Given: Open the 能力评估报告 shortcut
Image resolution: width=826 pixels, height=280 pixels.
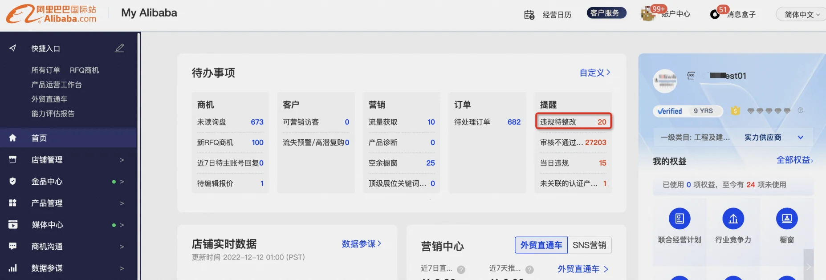Looking at the screenshot, I should 53,114.
